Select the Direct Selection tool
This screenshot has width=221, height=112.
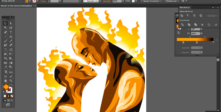[x=11, y=23]
